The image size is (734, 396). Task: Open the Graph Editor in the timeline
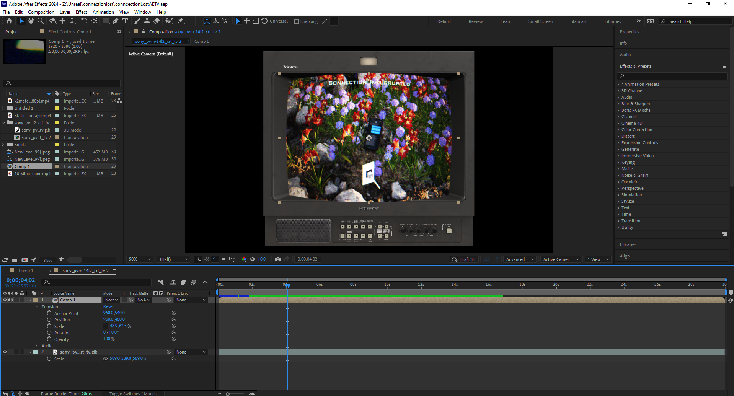coord(206,283)
